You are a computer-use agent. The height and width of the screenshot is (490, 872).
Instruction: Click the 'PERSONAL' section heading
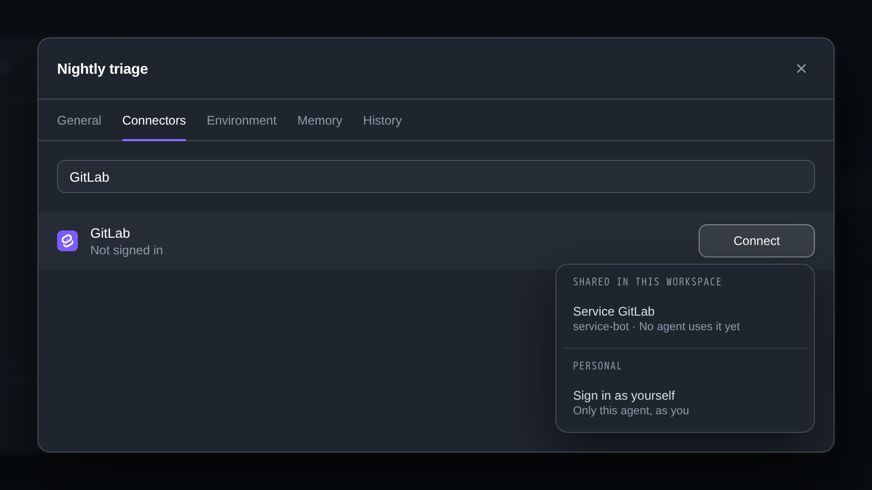click(597, 366)
